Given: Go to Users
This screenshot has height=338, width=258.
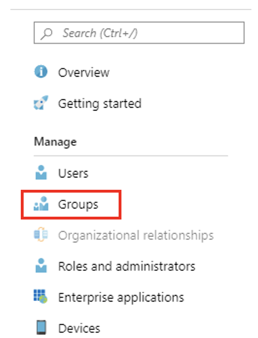Looking at the screenshot, I should click(73, 173).
